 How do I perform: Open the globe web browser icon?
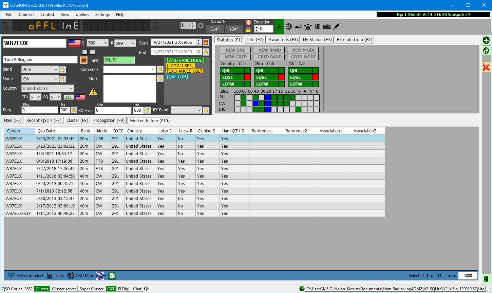click(x=289, y=26)
